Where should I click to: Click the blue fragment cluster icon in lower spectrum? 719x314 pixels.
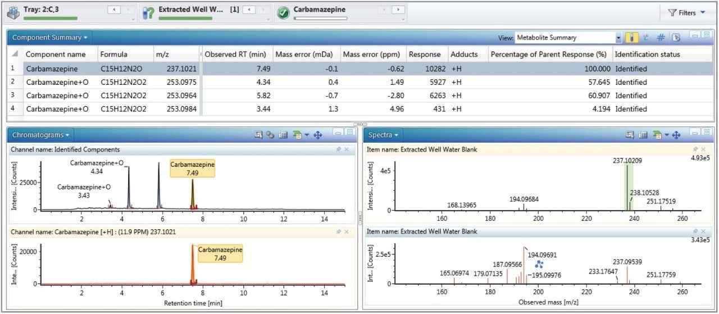[539, 263]
